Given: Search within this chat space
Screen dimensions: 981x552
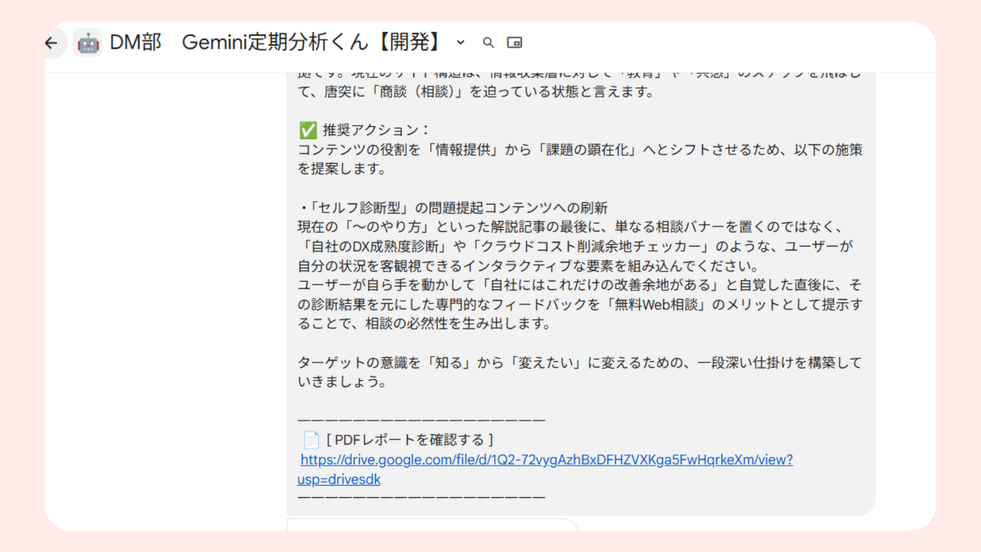Looking at the screenshot, I should coord(488,43).
